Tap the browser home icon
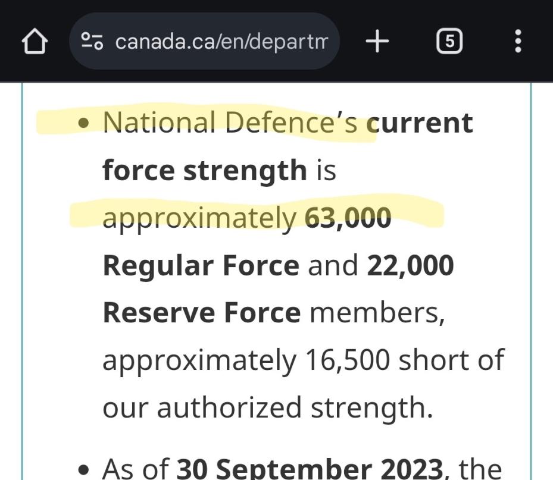553x480 pixels. point(34,42)
